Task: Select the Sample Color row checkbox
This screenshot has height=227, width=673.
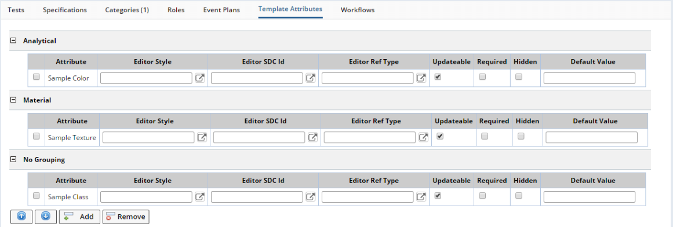Action: pyautogui.click(x=37, y=77)
